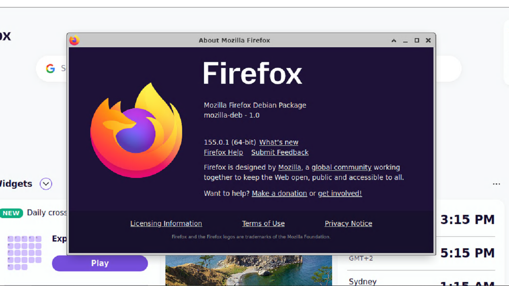Close the About Mozilla Firefox dialog
This screenshot has width=509, height=286.
[x=428, y=41]
